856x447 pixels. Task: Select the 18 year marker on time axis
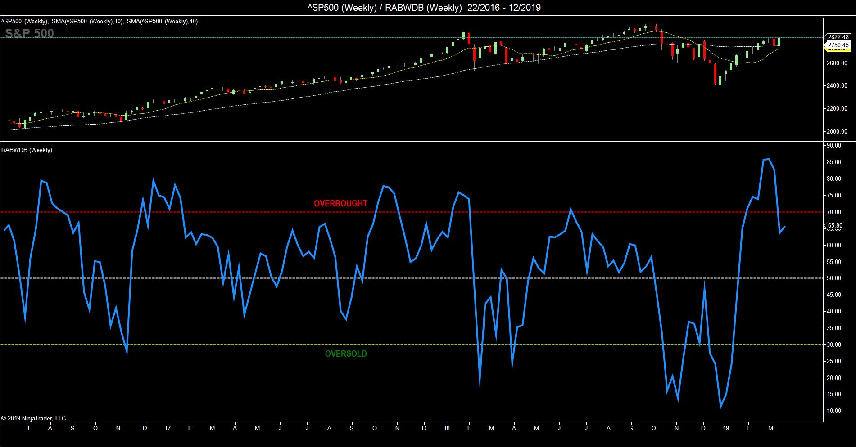(x=446, y=429)
